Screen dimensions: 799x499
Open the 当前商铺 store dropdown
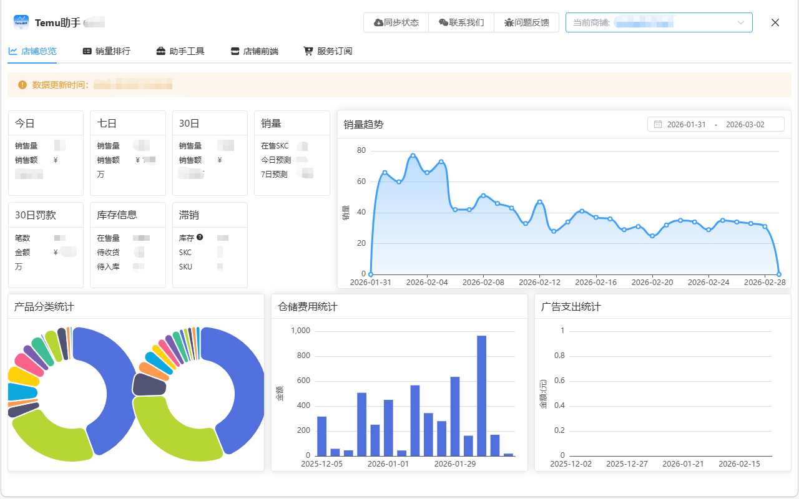coord(649,22)
